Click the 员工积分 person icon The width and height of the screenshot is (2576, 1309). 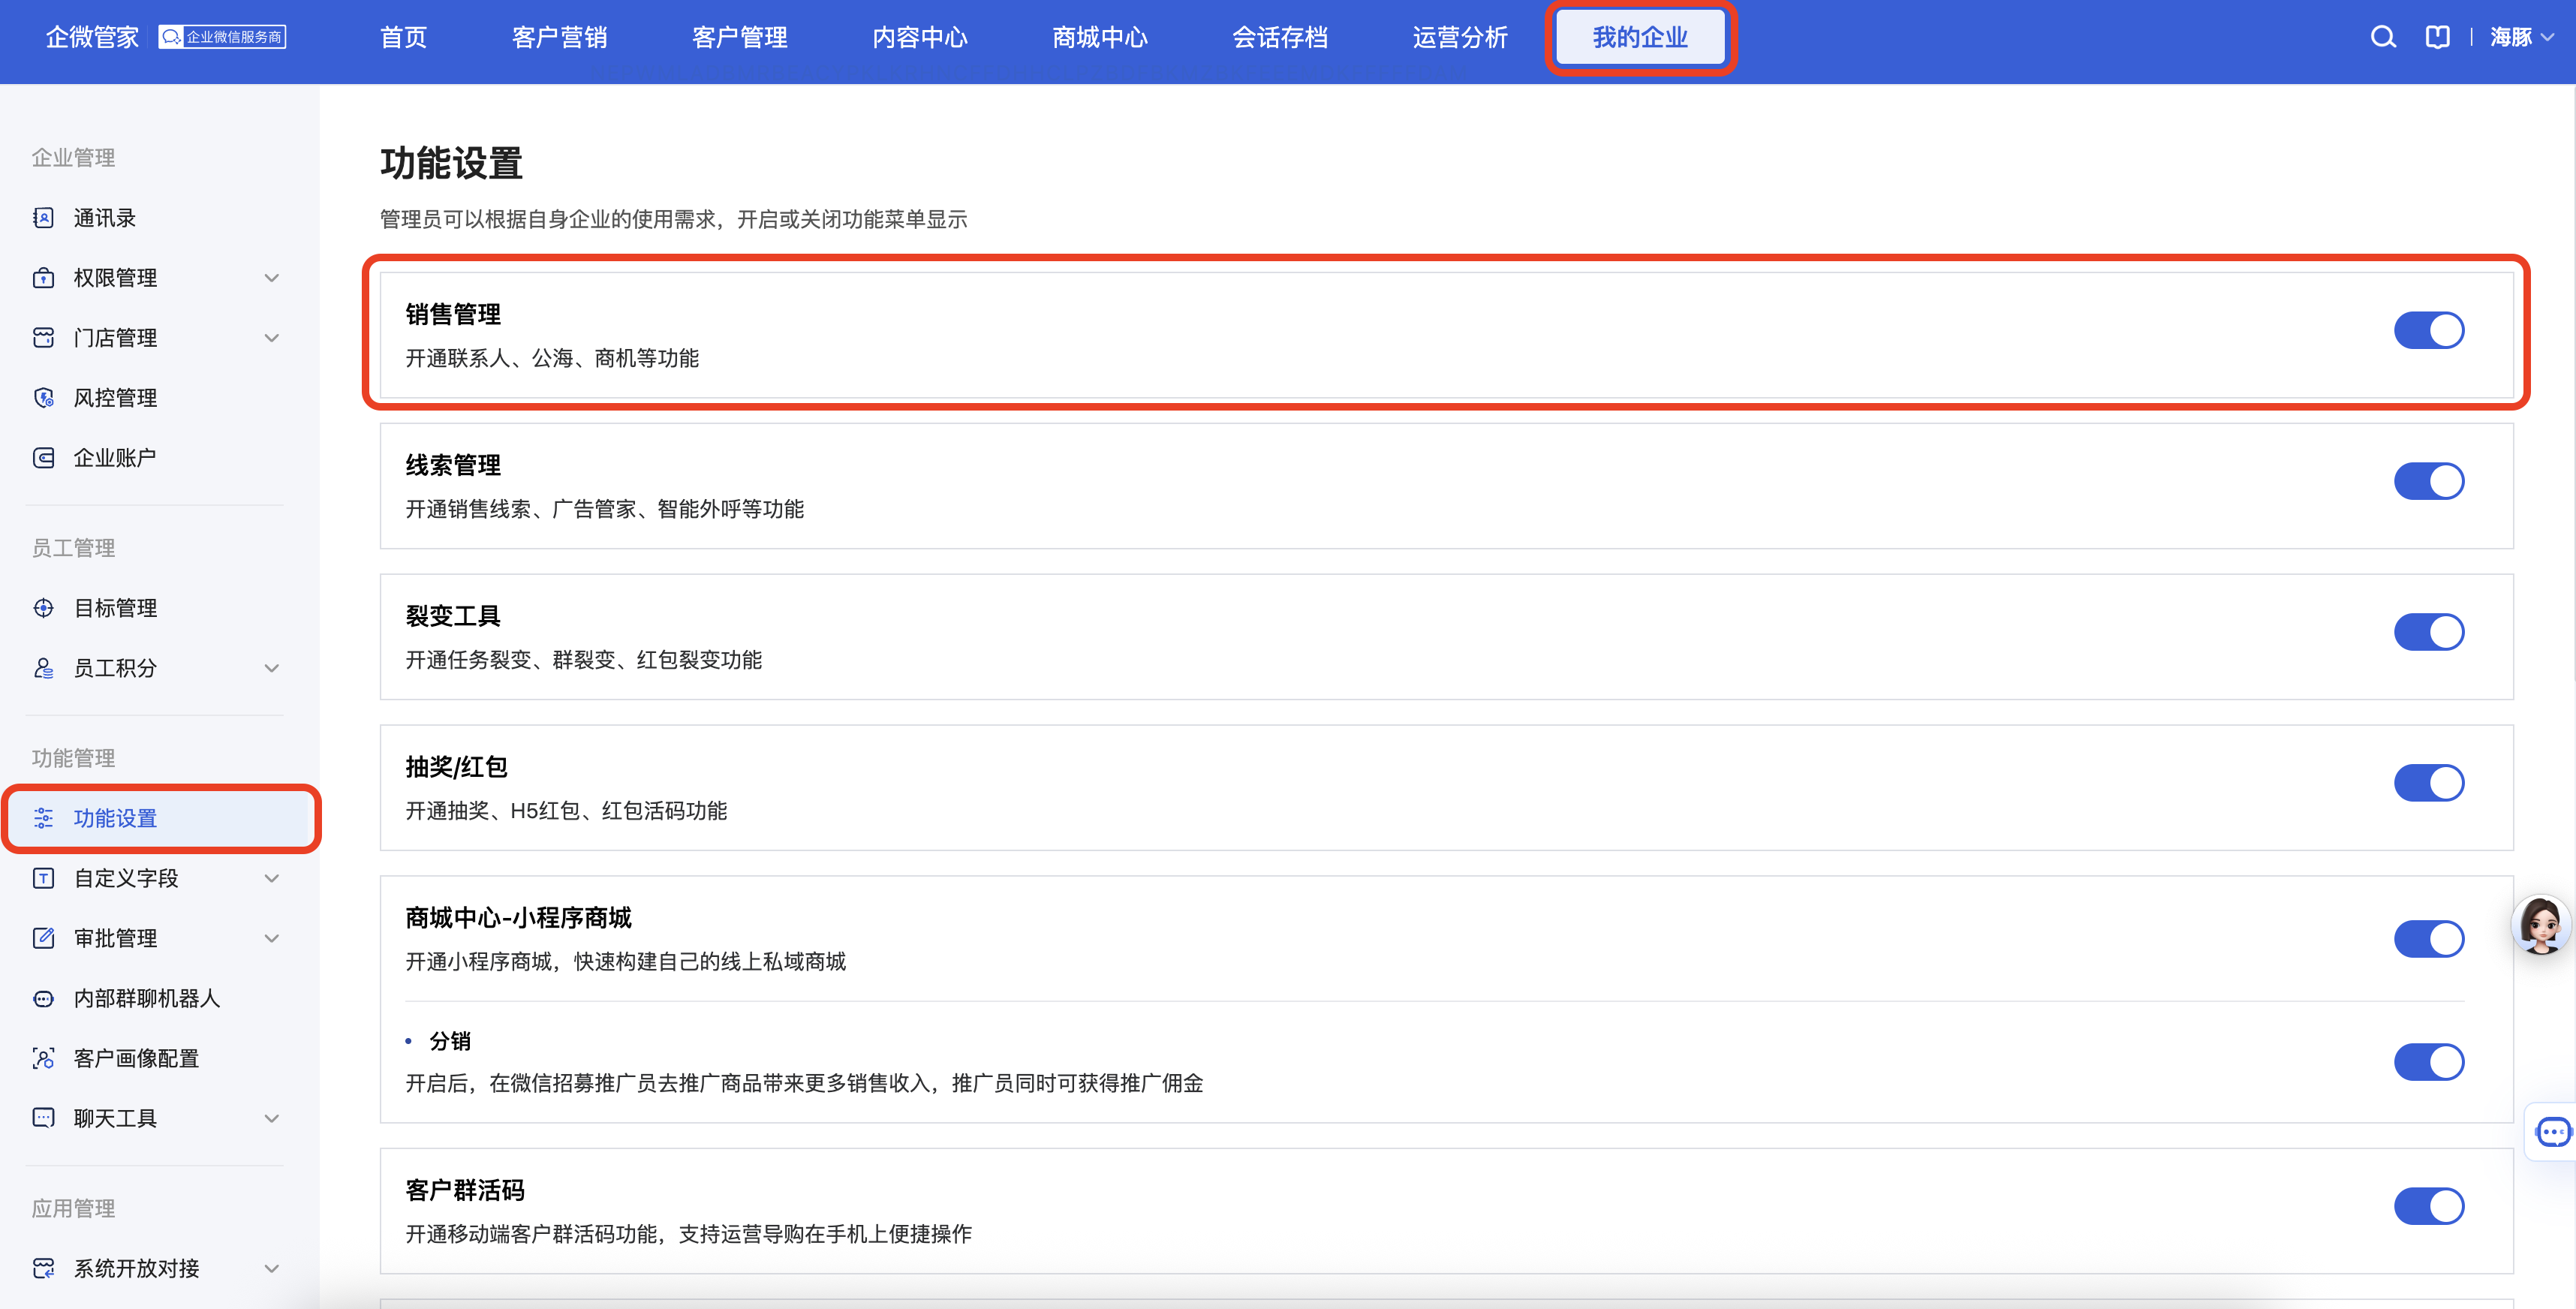[x=43, y=668]
